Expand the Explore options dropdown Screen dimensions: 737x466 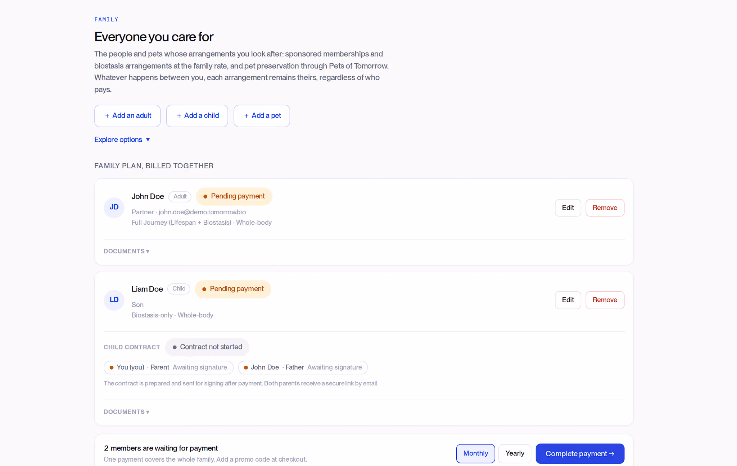(x=122, y=140)
